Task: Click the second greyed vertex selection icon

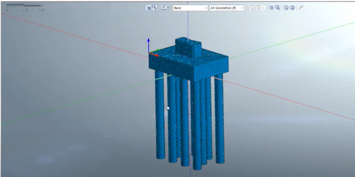Action: pos(257,8)
